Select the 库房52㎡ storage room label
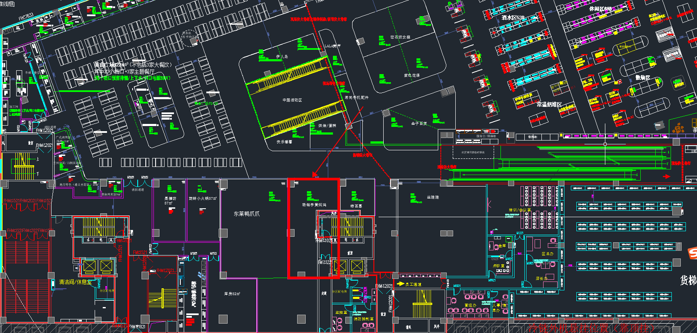 coord(232,294)
